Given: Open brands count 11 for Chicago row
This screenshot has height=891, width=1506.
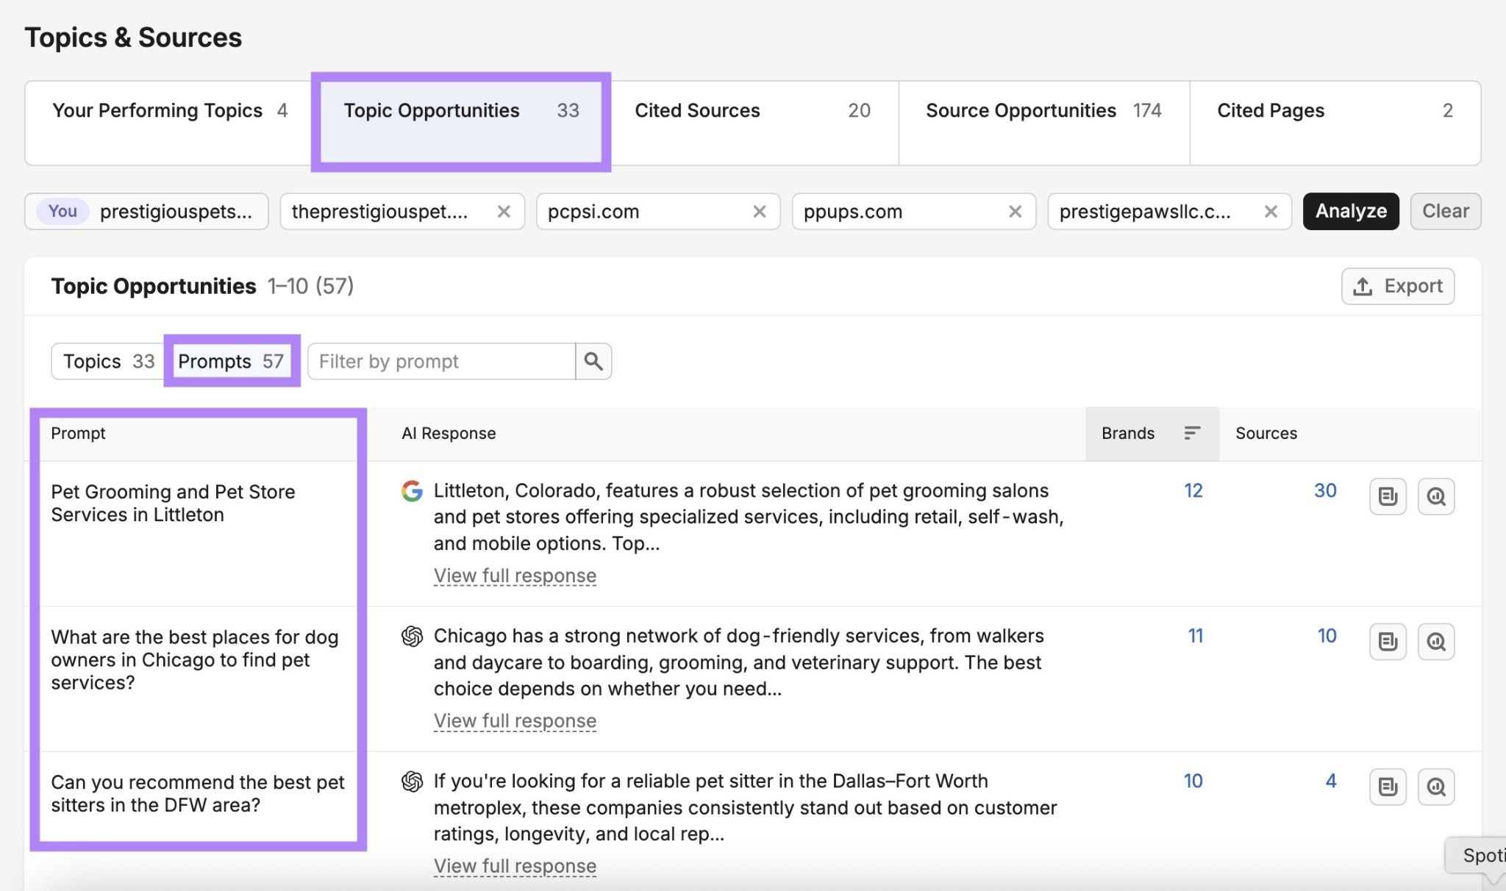Looking at the screenshot, I should (1196, 636).
